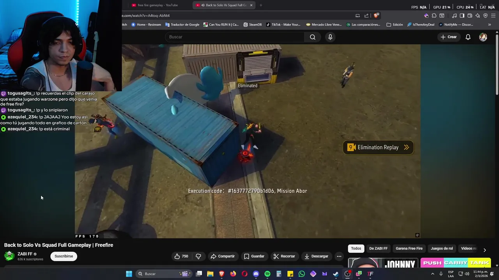This screenshot has height=280, width=499.
Task: Select the Todos filter chip
Action: point(356,248)
